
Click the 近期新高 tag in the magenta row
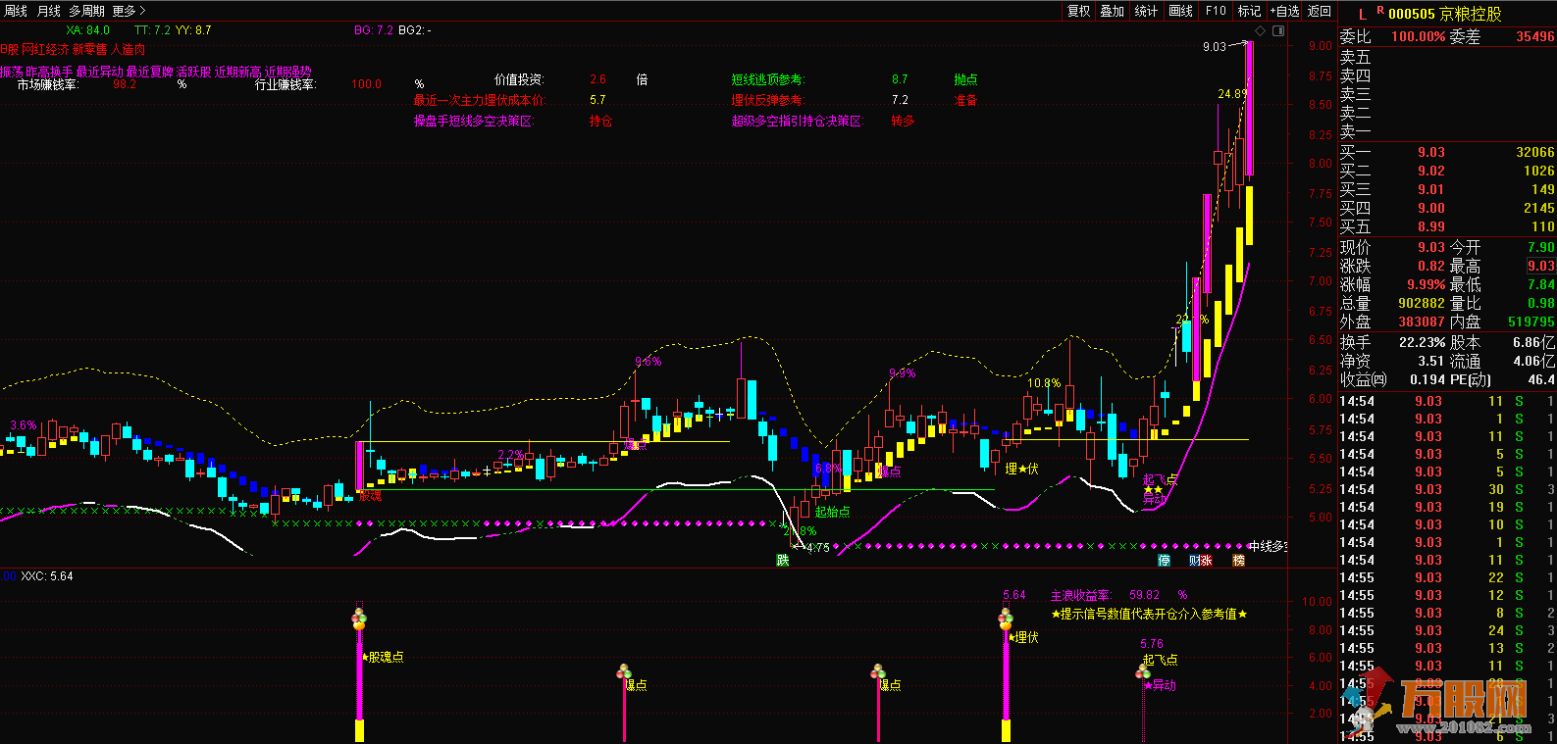coord(238,72)
